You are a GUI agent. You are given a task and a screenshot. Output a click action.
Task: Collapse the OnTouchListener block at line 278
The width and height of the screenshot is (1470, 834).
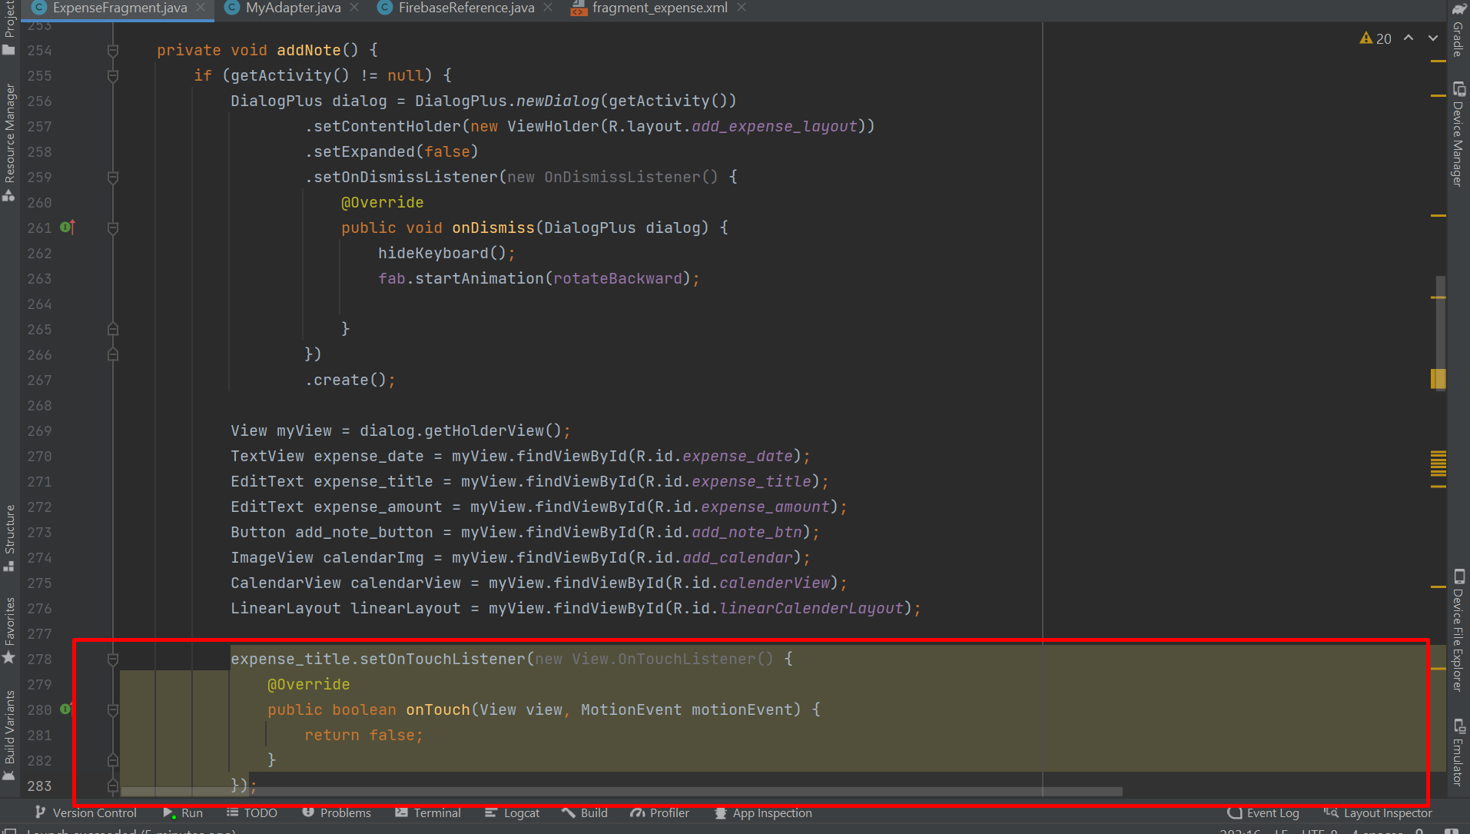113,660
